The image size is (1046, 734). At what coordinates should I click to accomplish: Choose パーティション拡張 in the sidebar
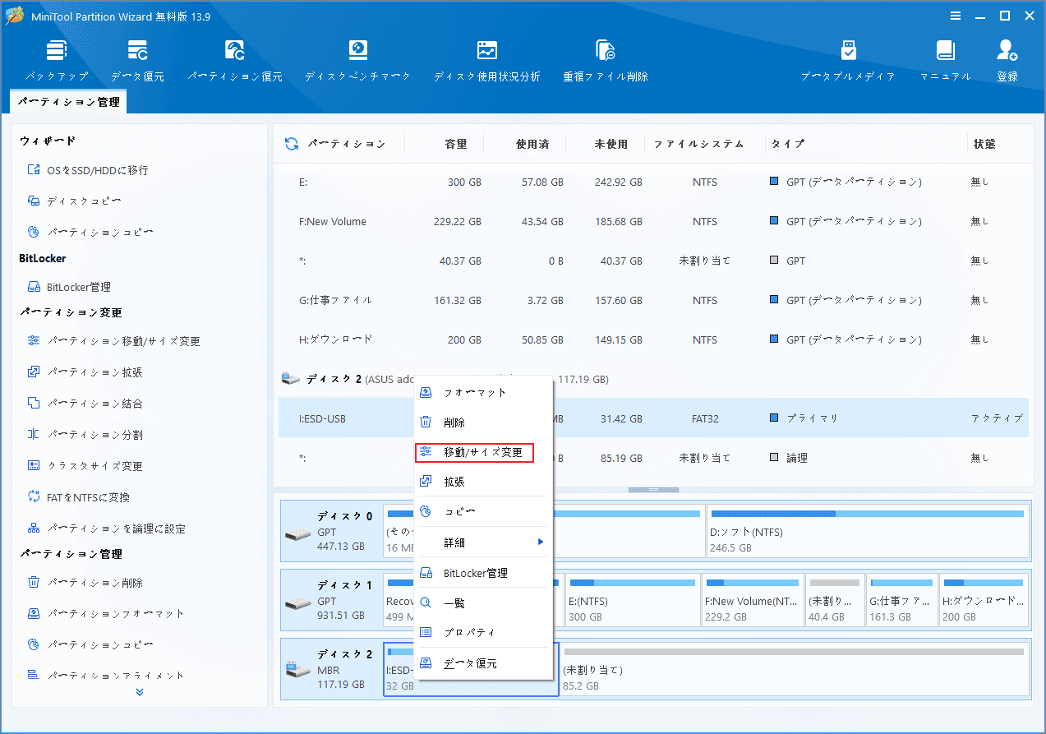[85, 372]
